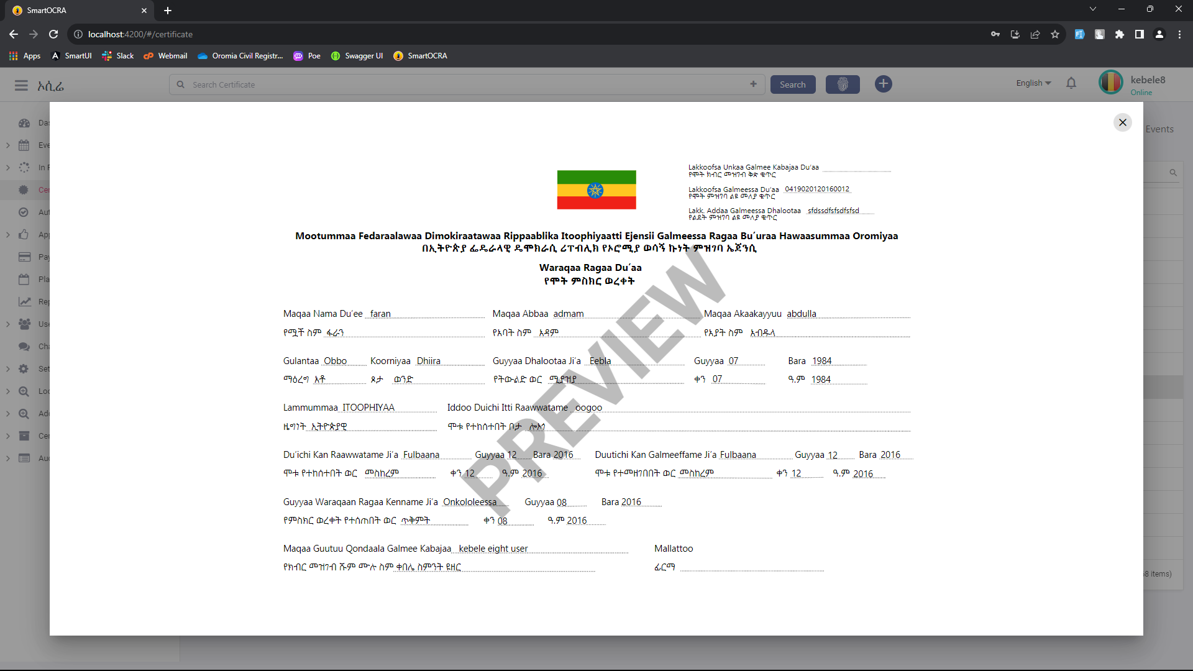Click the In Progress spinner sidebar icon
The image size is (1193, 671).
click(24, 168)
